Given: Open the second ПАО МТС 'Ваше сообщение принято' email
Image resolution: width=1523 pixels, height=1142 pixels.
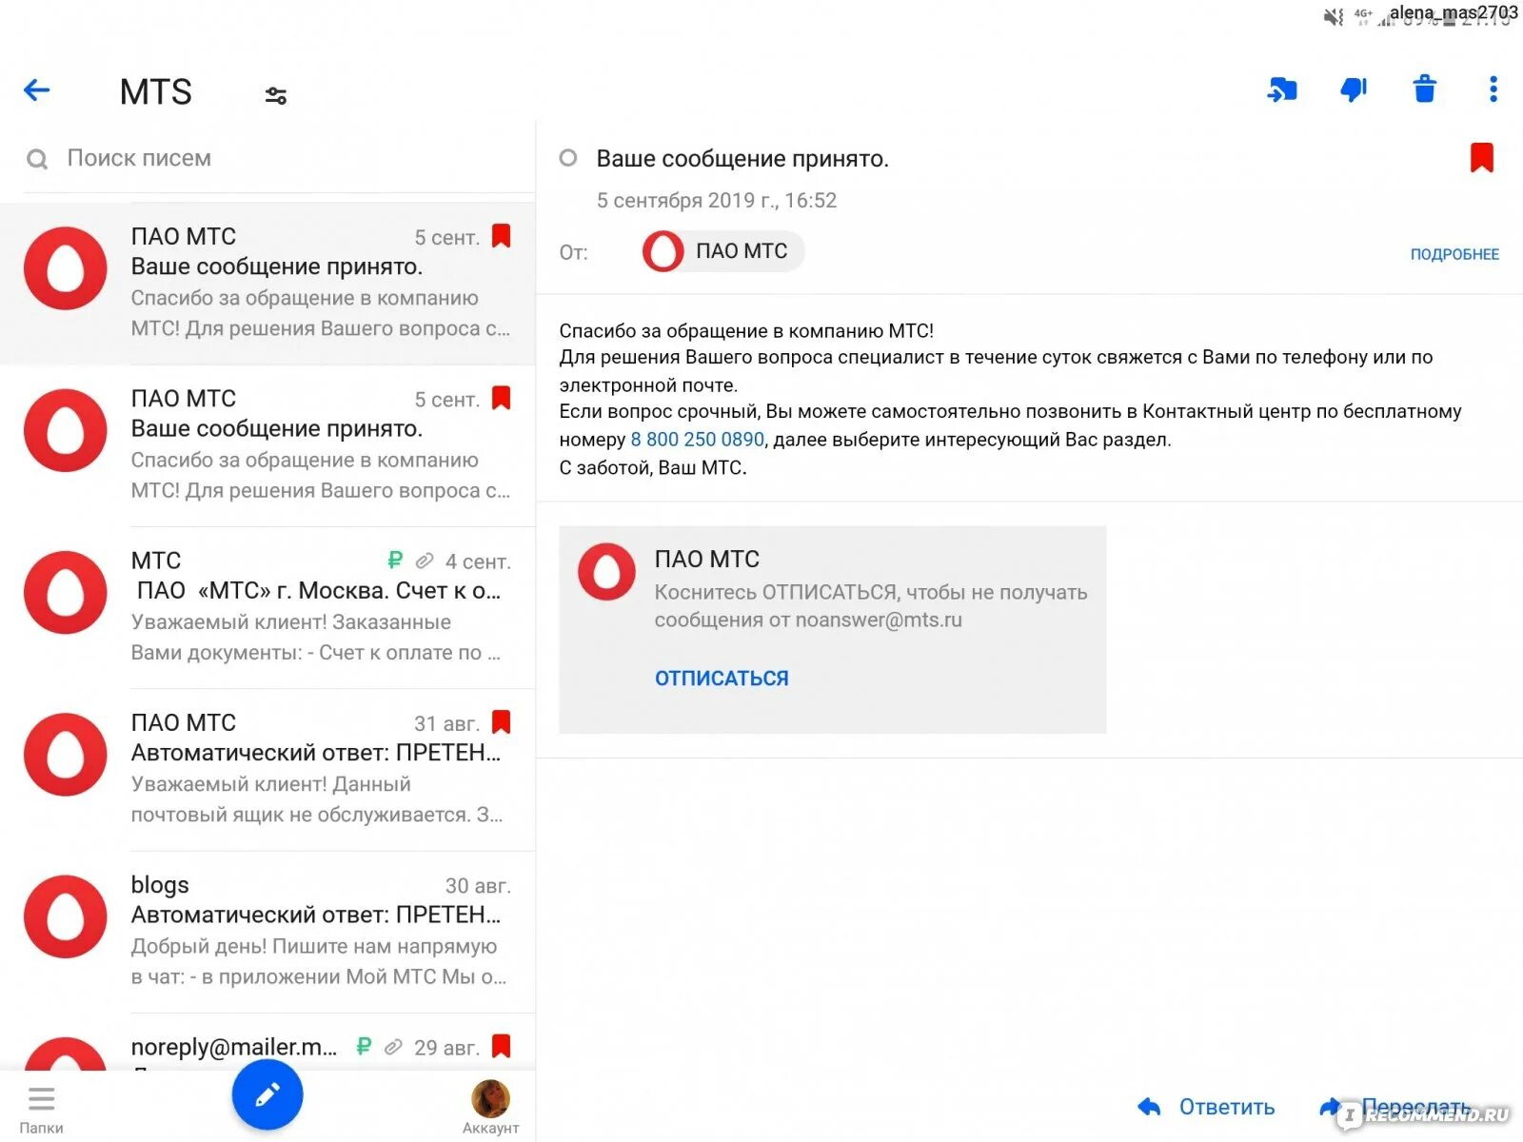Looking at the screenshot, I should pyautogui.click(x=267, y=445).
